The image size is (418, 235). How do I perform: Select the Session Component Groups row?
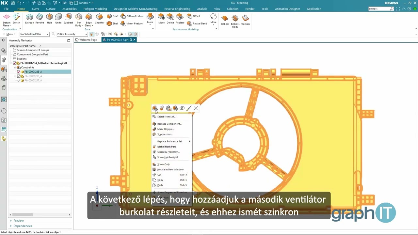coord(40,50)
